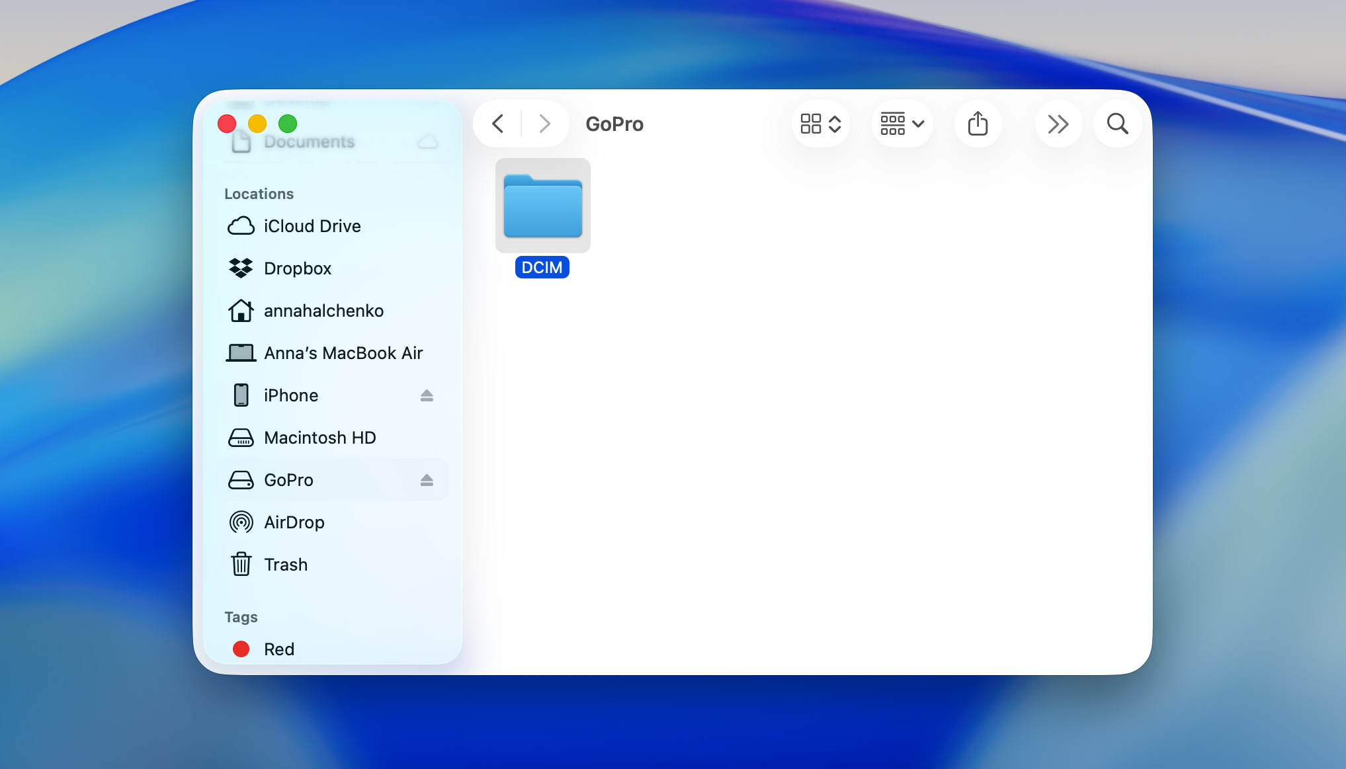The width and height of the screenshot is (1346, 769).
Task: Open the Trash in sidebar
Action: tap(285, 565)
